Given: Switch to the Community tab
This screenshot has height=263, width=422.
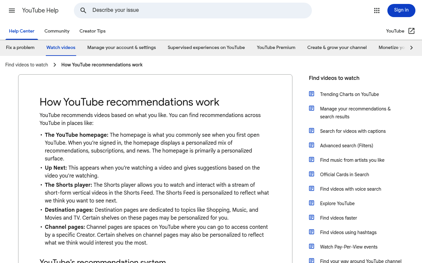Looking at the screenshot, I should point(57,31).
